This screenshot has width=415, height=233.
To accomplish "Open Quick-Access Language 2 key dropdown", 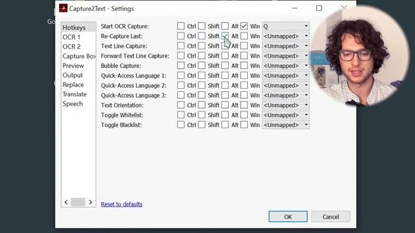I will [286, 85].
